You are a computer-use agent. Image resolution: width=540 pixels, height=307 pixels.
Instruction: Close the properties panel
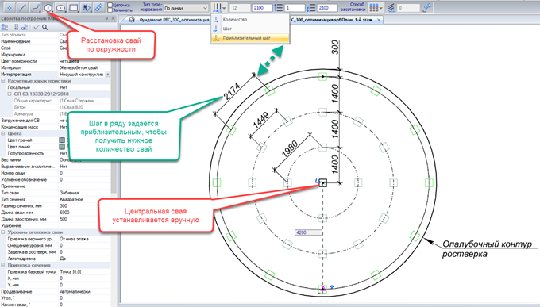(114, 18)
